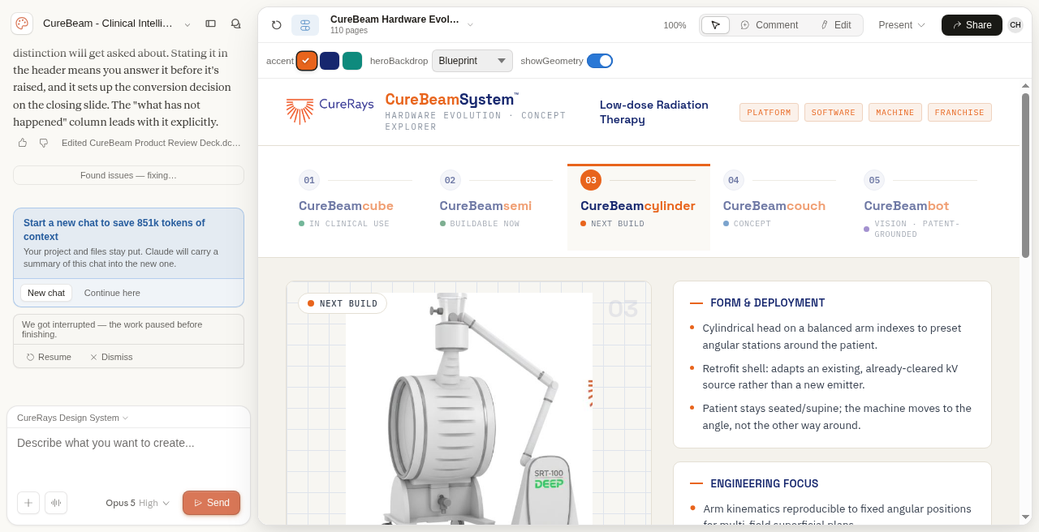This screenshot has width=1039, height=532.
Task: Click the PLATFORM tag
Action: point(769,113)
